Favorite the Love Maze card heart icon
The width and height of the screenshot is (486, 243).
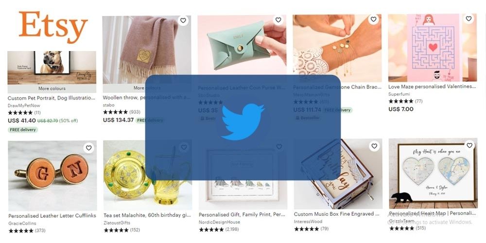469,18
